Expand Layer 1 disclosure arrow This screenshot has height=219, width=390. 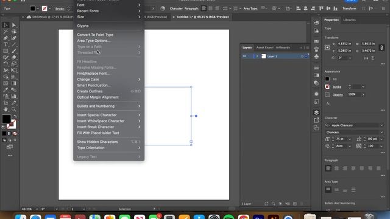point(257,57)
